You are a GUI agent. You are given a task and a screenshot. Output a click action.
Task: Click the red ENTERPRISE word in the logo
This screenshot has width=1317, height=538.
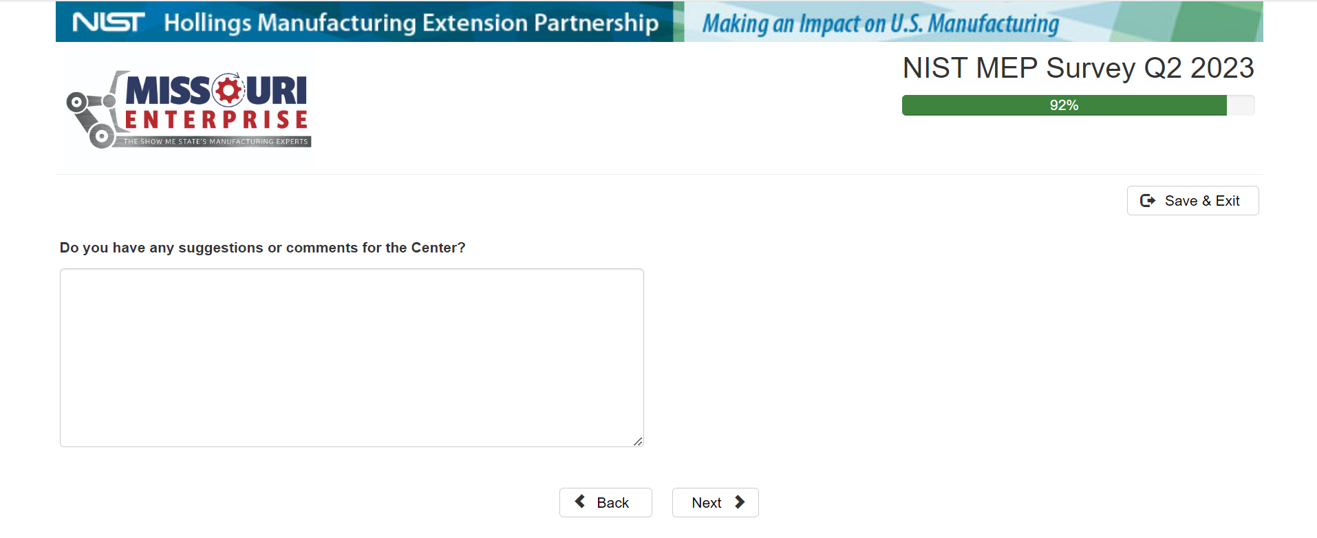[x=216, y=120]
